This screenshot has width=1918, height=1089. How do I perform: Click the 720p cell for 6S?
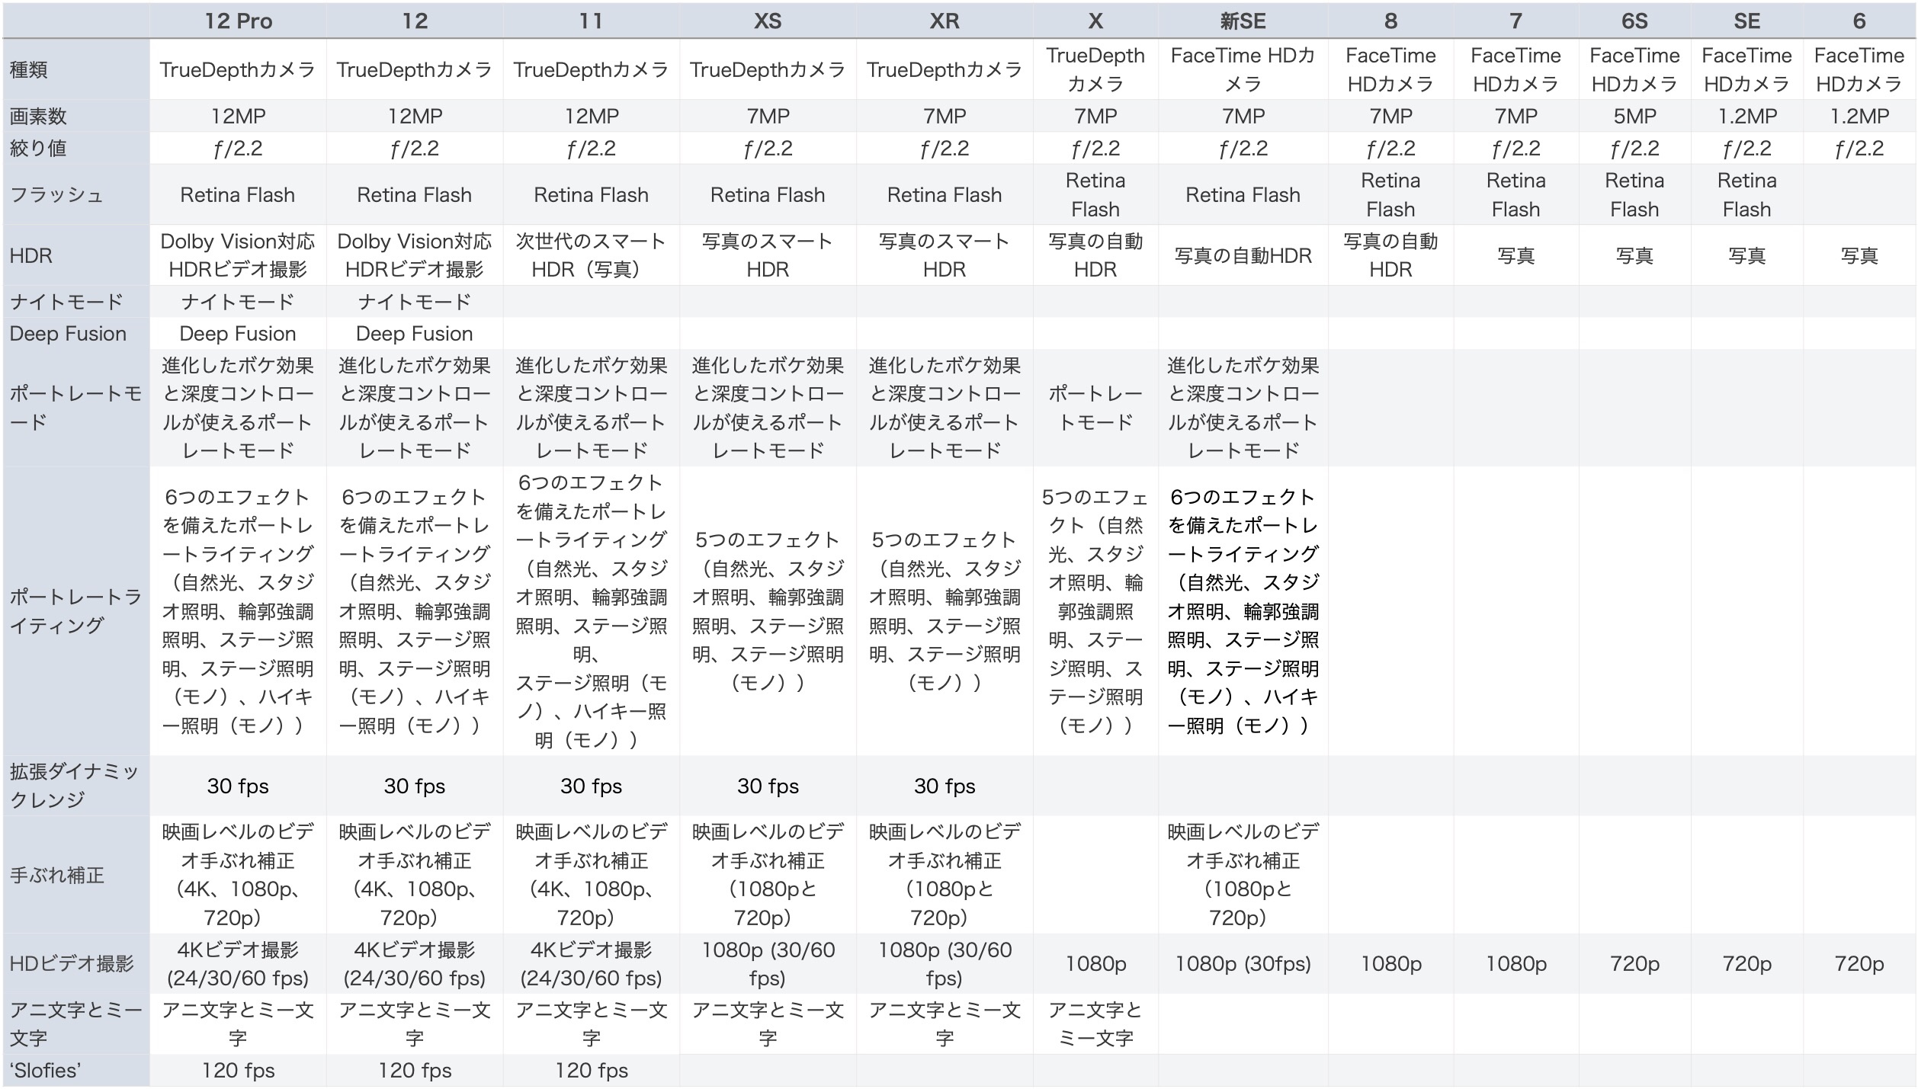[1634, 963]
